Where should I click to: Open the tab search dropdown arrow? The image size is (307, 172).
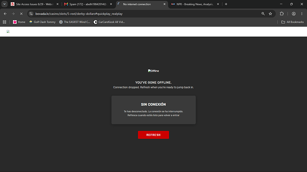4,4
